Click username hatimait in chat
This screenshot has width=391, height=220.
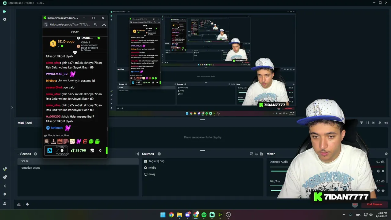[x=57, y=128]
